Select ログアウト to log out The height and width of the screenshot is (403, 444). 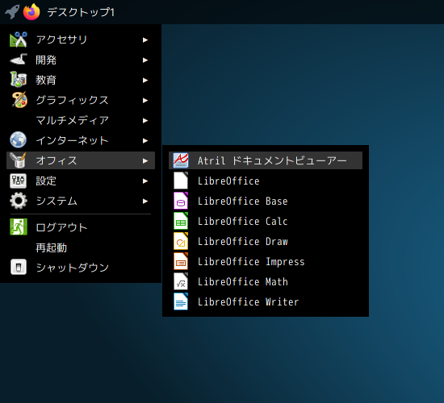pyautogui.click(x=81, y=227)
